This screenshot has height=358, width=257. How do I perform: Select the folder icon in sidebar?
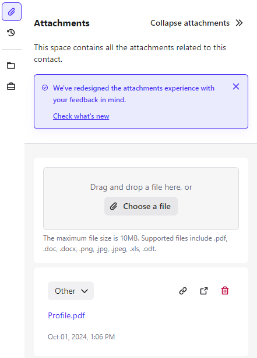11,65
